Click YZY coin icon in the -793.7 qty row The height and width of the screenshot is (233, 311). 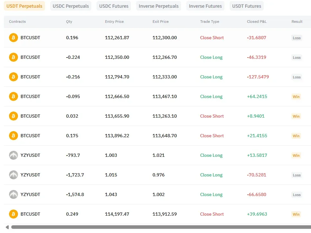tap(14, 155)
